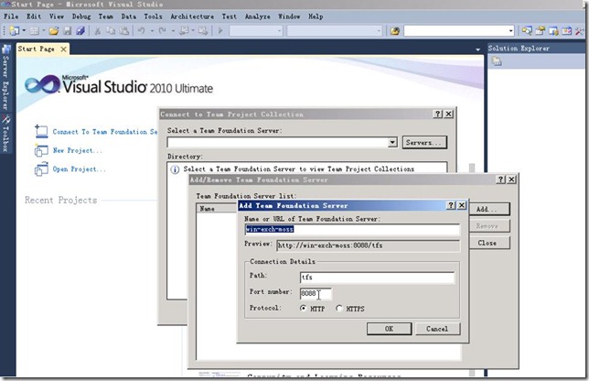
Task: Click the Name or URL input field
Action: [352, 230]
